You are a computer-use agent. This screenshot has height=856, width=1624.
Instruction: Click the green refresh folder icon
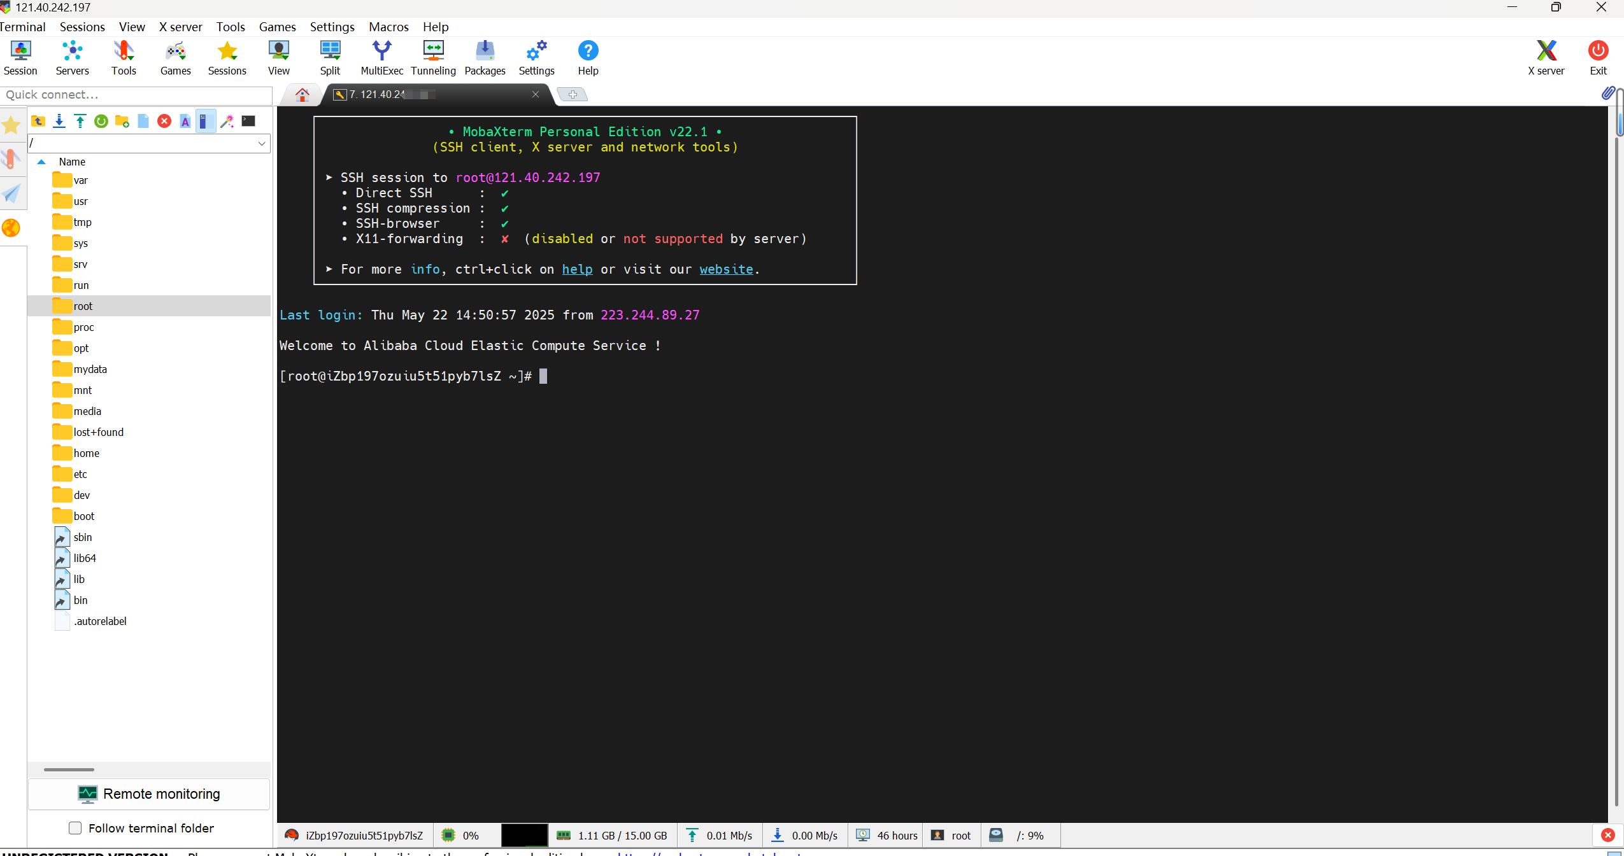click(x=101, y=121)
